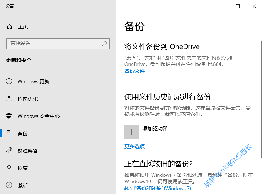
Task: Click 添加驱动器 label
Action: [155, 128]
